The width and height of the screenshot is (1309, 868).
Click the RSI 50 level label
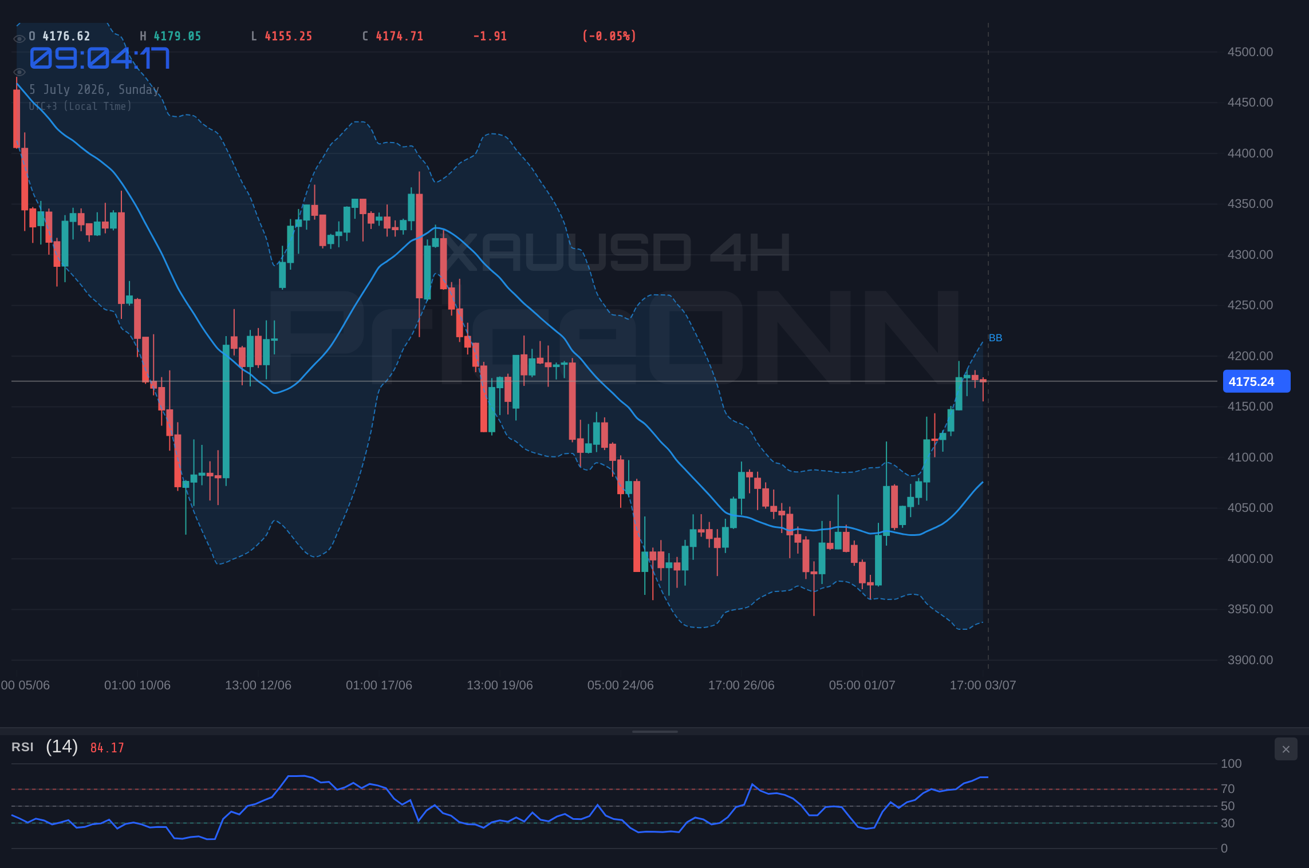(x=1228, y=806)
